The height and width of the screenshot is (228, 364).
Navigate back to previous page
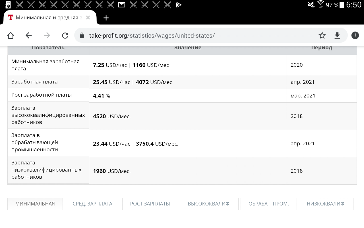tap(29, 35)
